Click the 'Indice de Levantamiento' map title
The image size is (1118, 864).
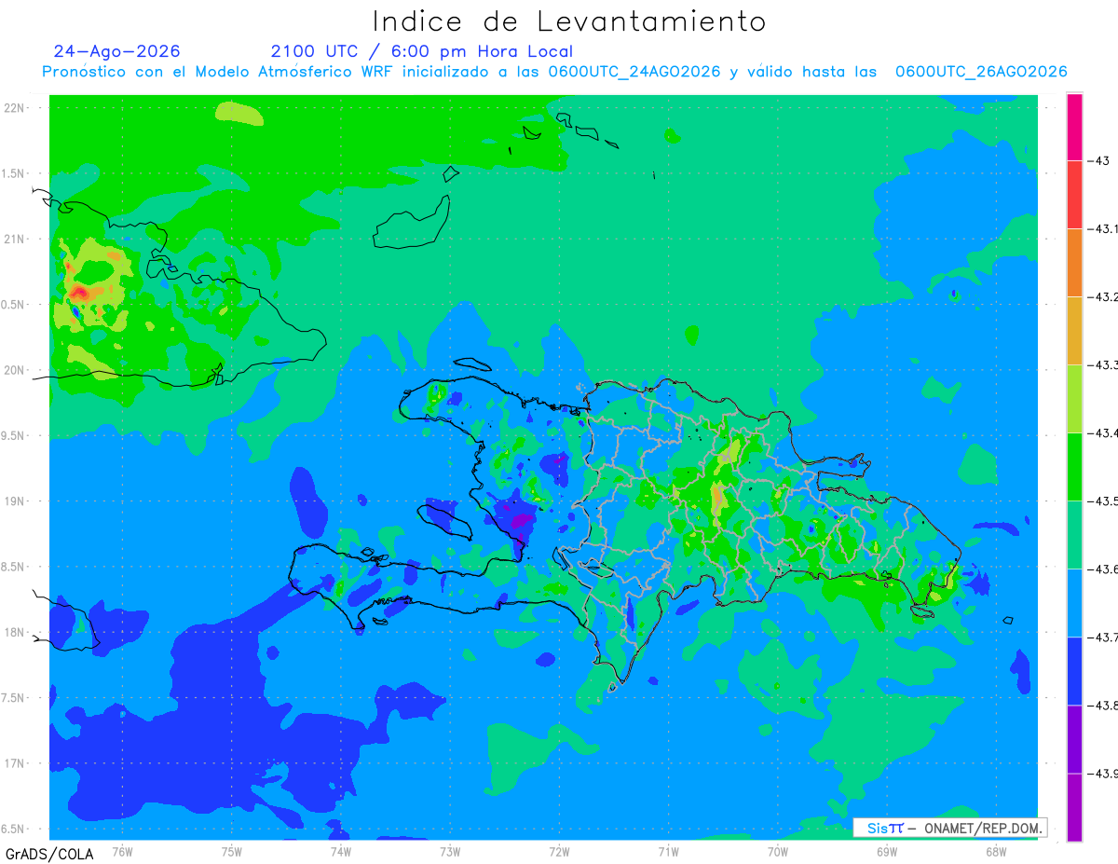point(569,21)
